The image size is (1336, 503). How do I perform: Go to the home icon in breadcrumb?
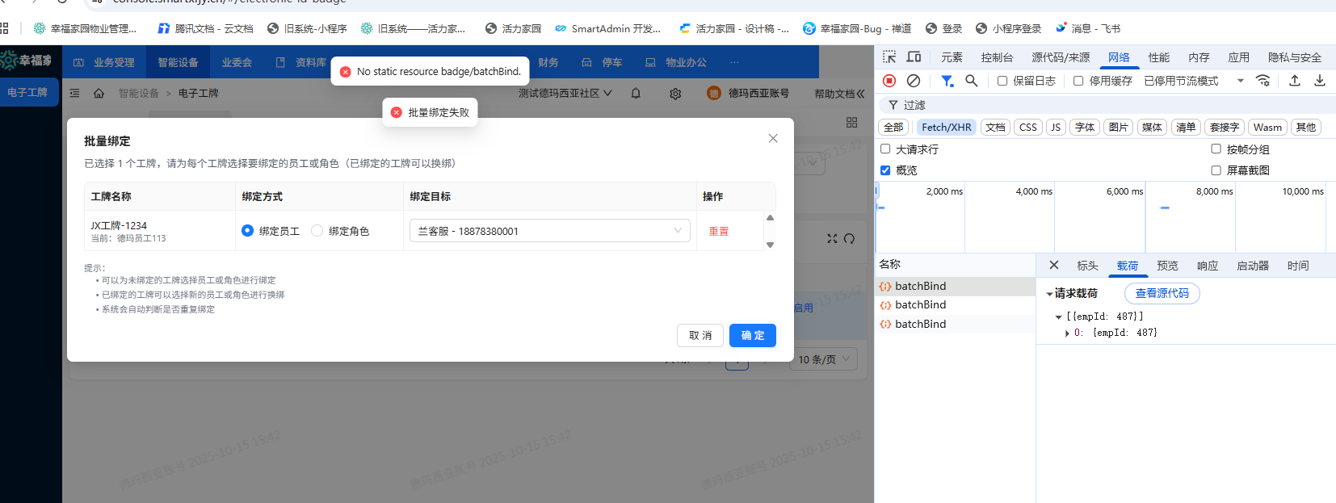click(99, 94)
